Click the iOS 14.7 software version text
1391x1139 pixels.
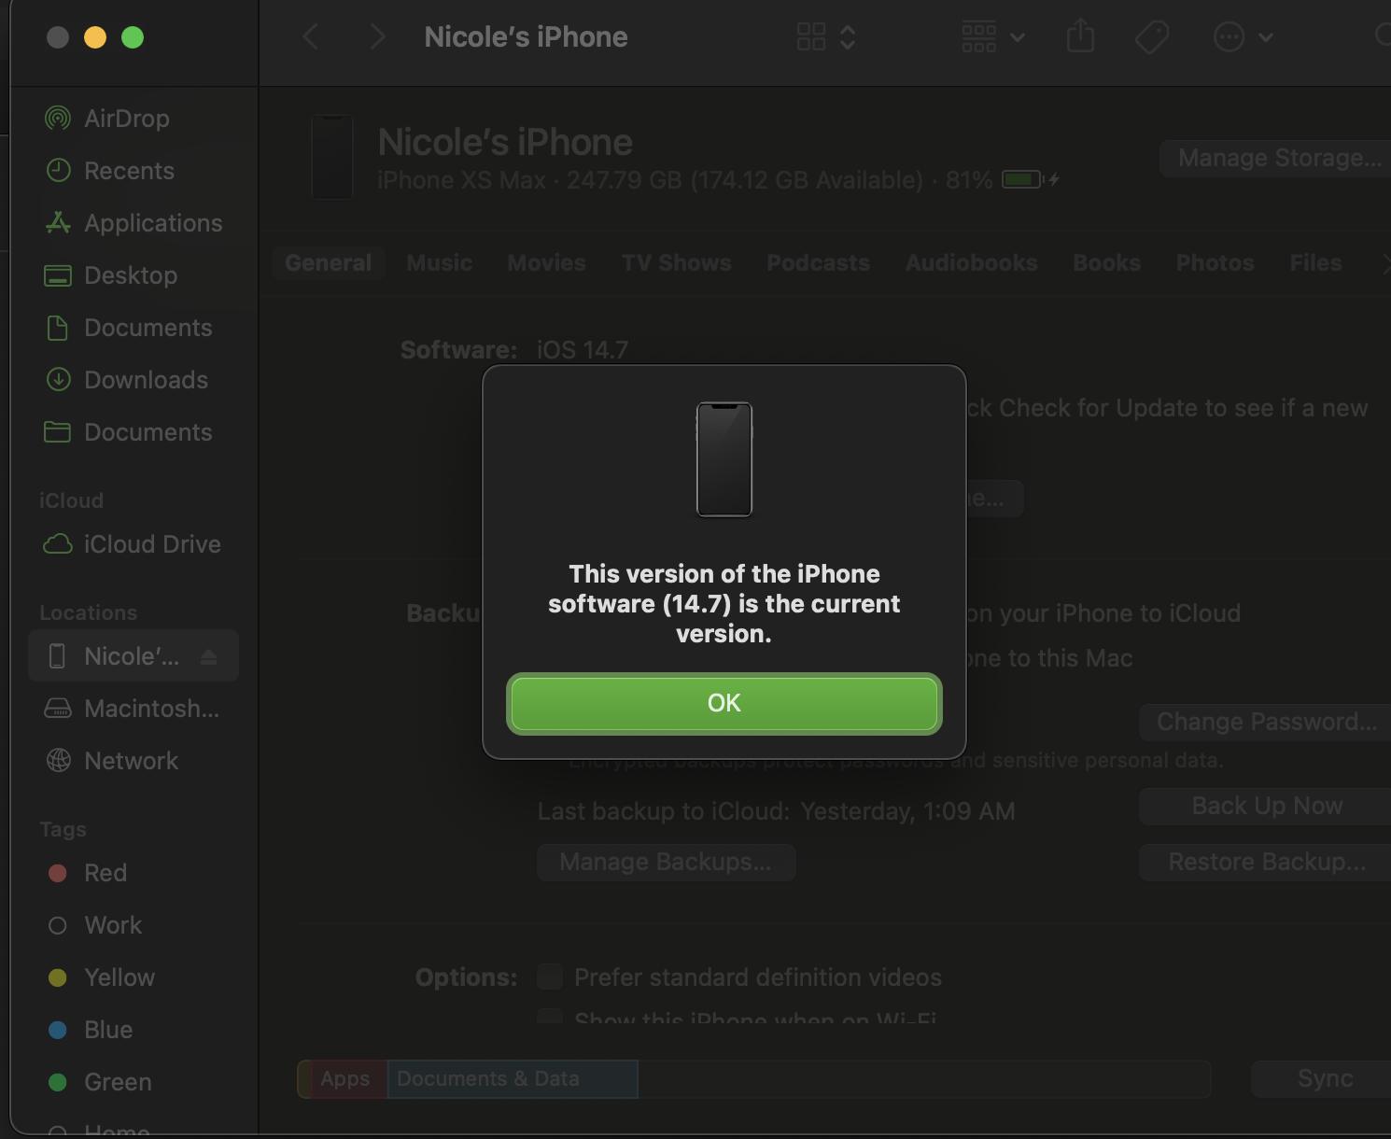(583, 350)
